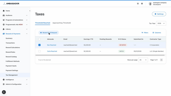Viewport: 171px width, 96px height.
Task: Open Reward Calculations in sidebar
Action: (13, 47)
